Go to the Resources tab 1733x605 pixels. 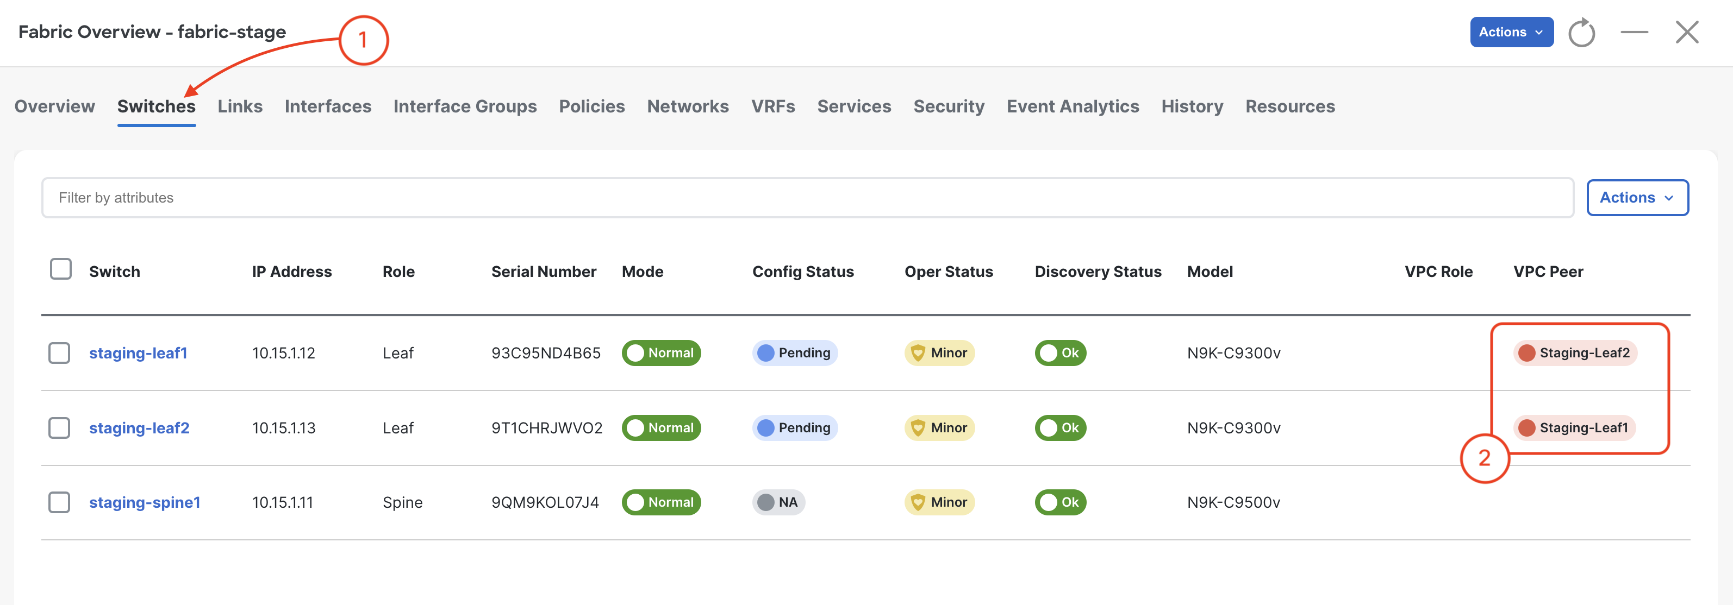point(1289,106)
